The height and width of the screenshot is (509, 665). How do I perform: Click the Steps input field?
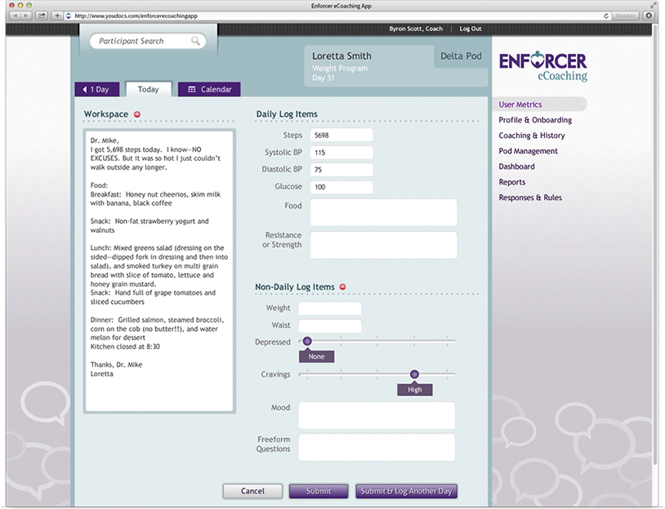pos(341,135)
